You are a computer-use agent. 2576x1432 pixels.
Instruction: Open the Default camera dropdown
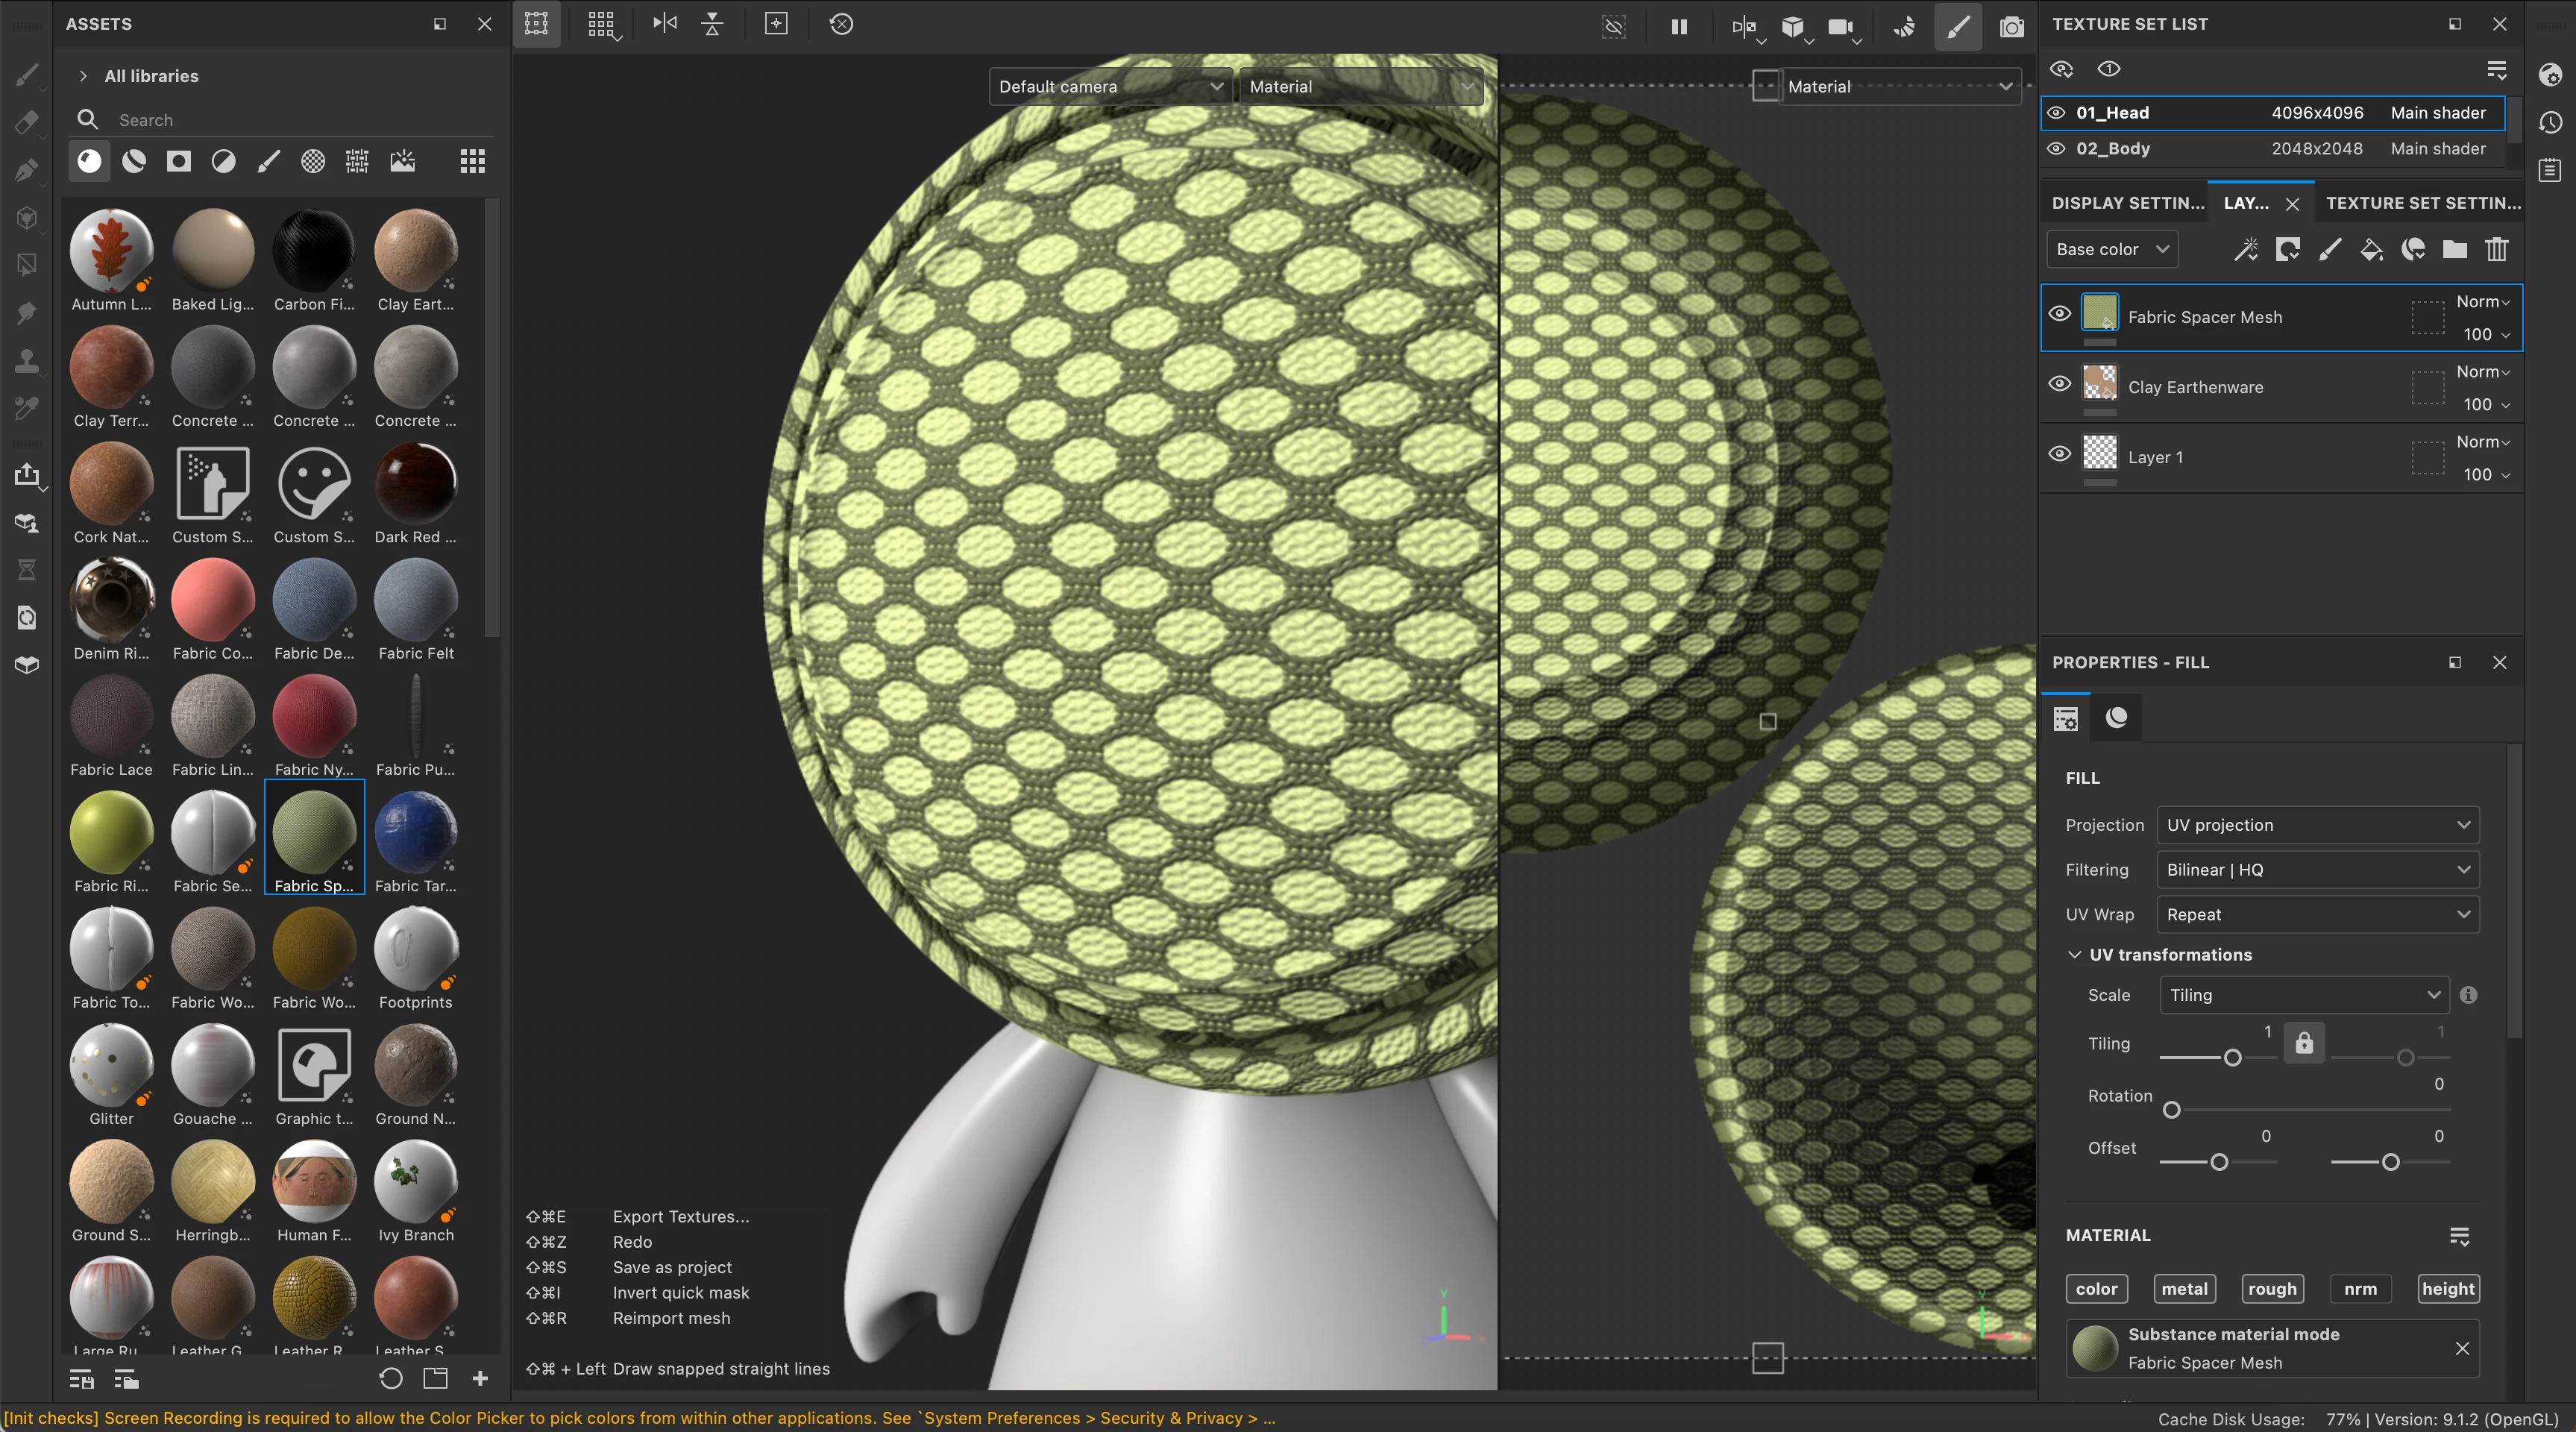coord(1110,87)
